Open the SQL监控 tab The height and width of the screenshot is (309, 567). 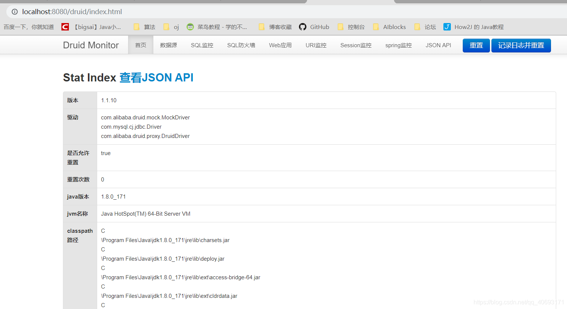pos(202,45)
